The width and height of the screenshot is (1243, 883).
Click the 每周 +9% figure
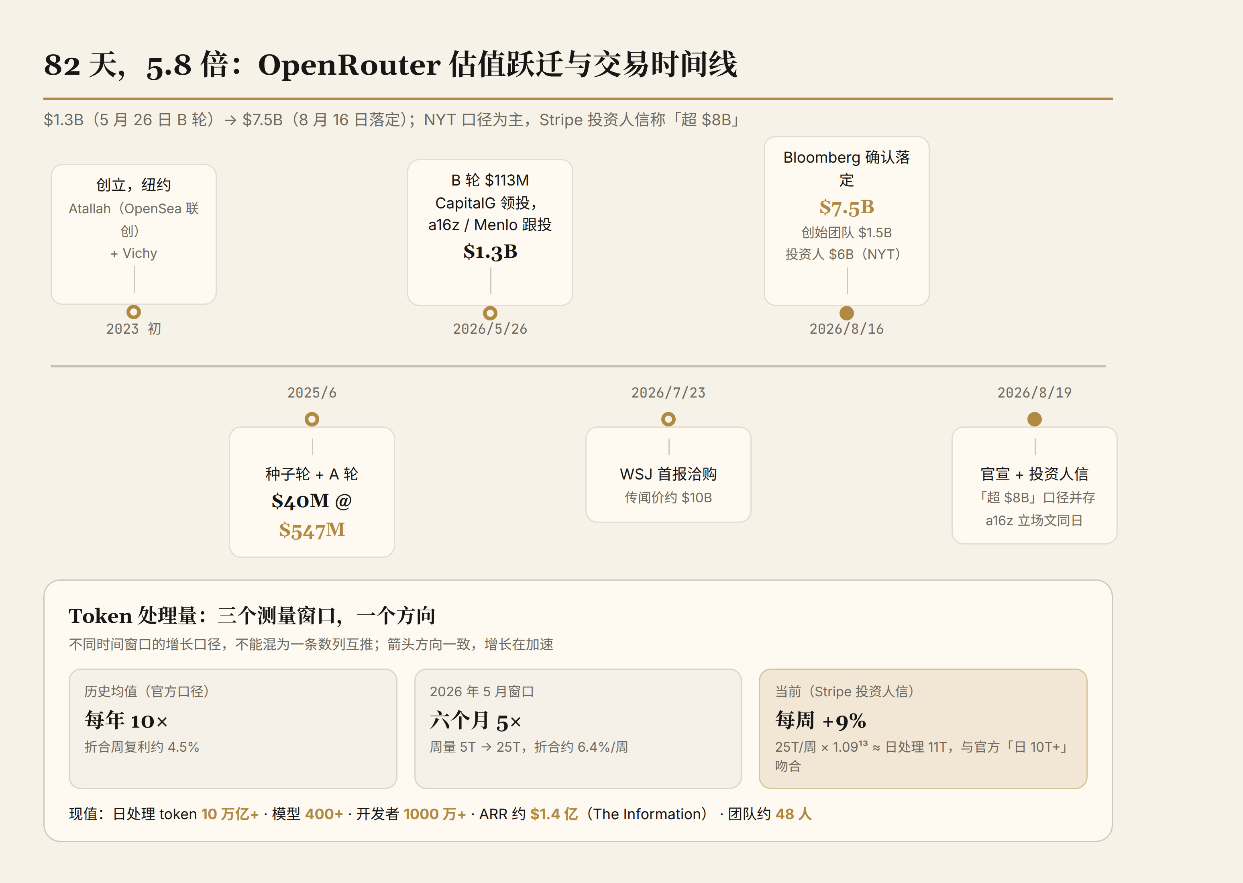point(821,720)
